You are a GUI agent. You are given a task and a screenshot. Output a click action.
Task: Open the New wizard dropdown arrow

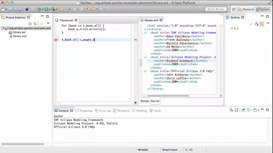point(6,9)
